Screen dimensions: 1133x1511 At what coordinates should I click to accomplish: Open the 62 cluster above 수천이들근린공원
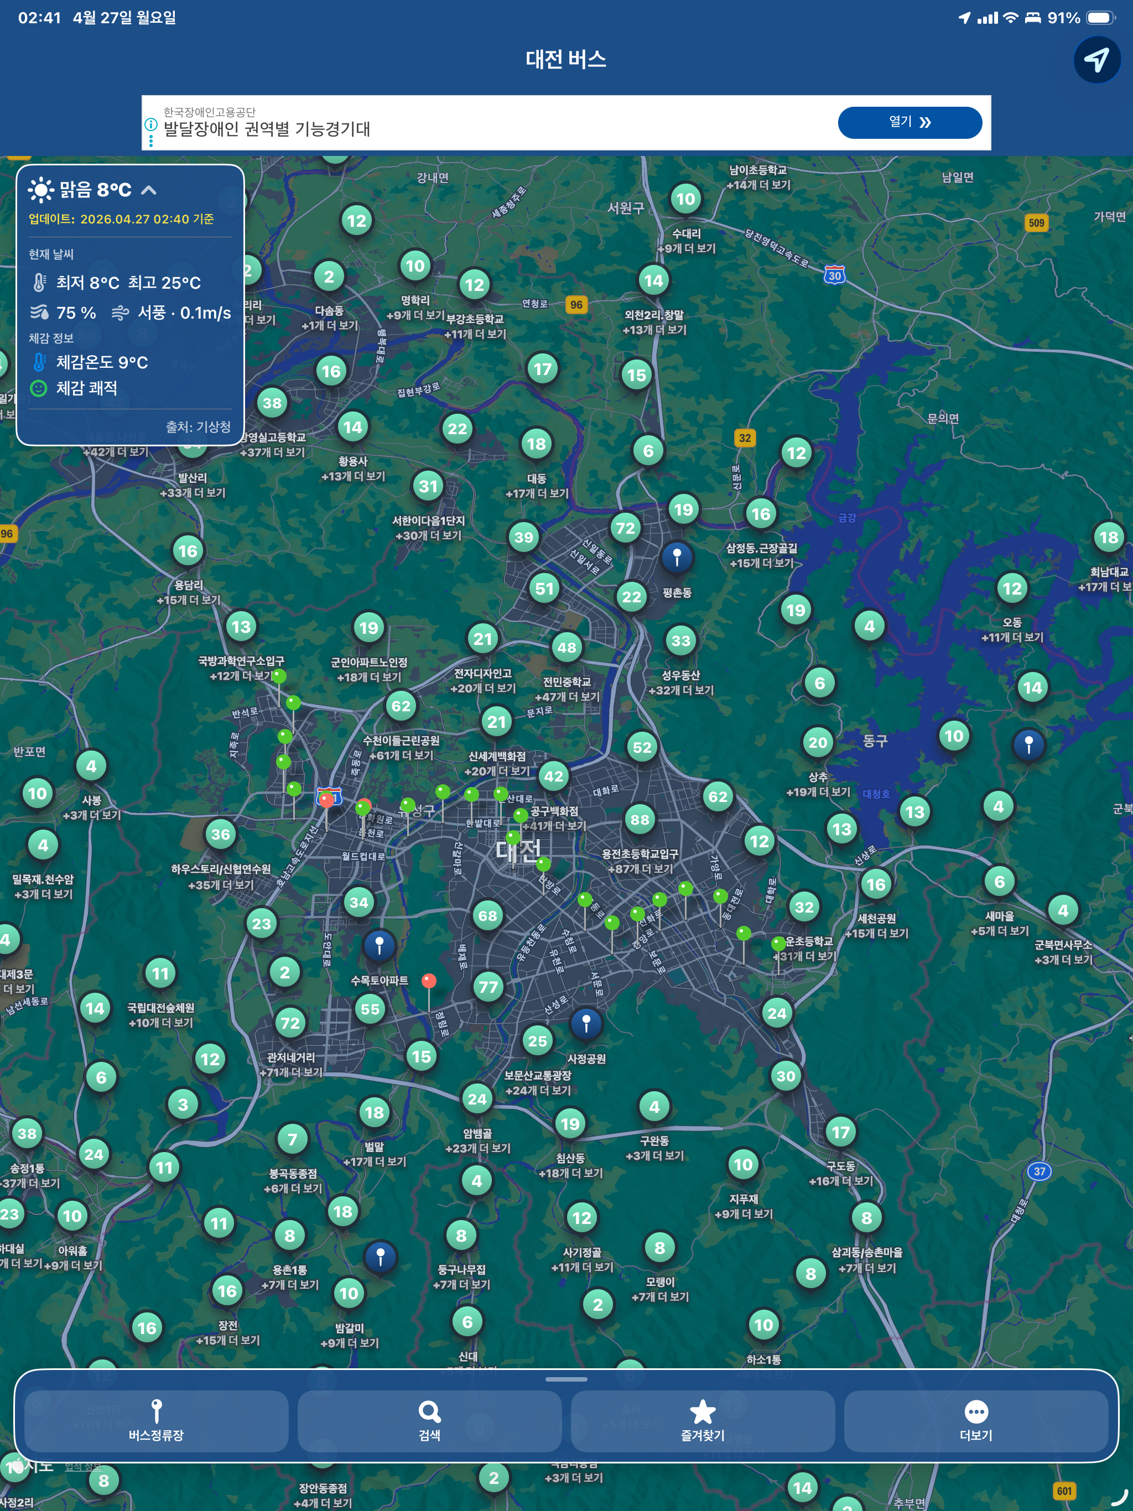[x=401, y=706]
